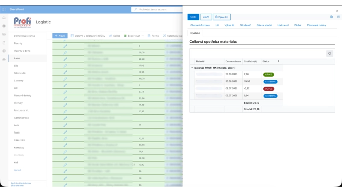Click CISTERNA badge in 03.07.2026 row
The image size is (342, 192).
coord(271,96)
